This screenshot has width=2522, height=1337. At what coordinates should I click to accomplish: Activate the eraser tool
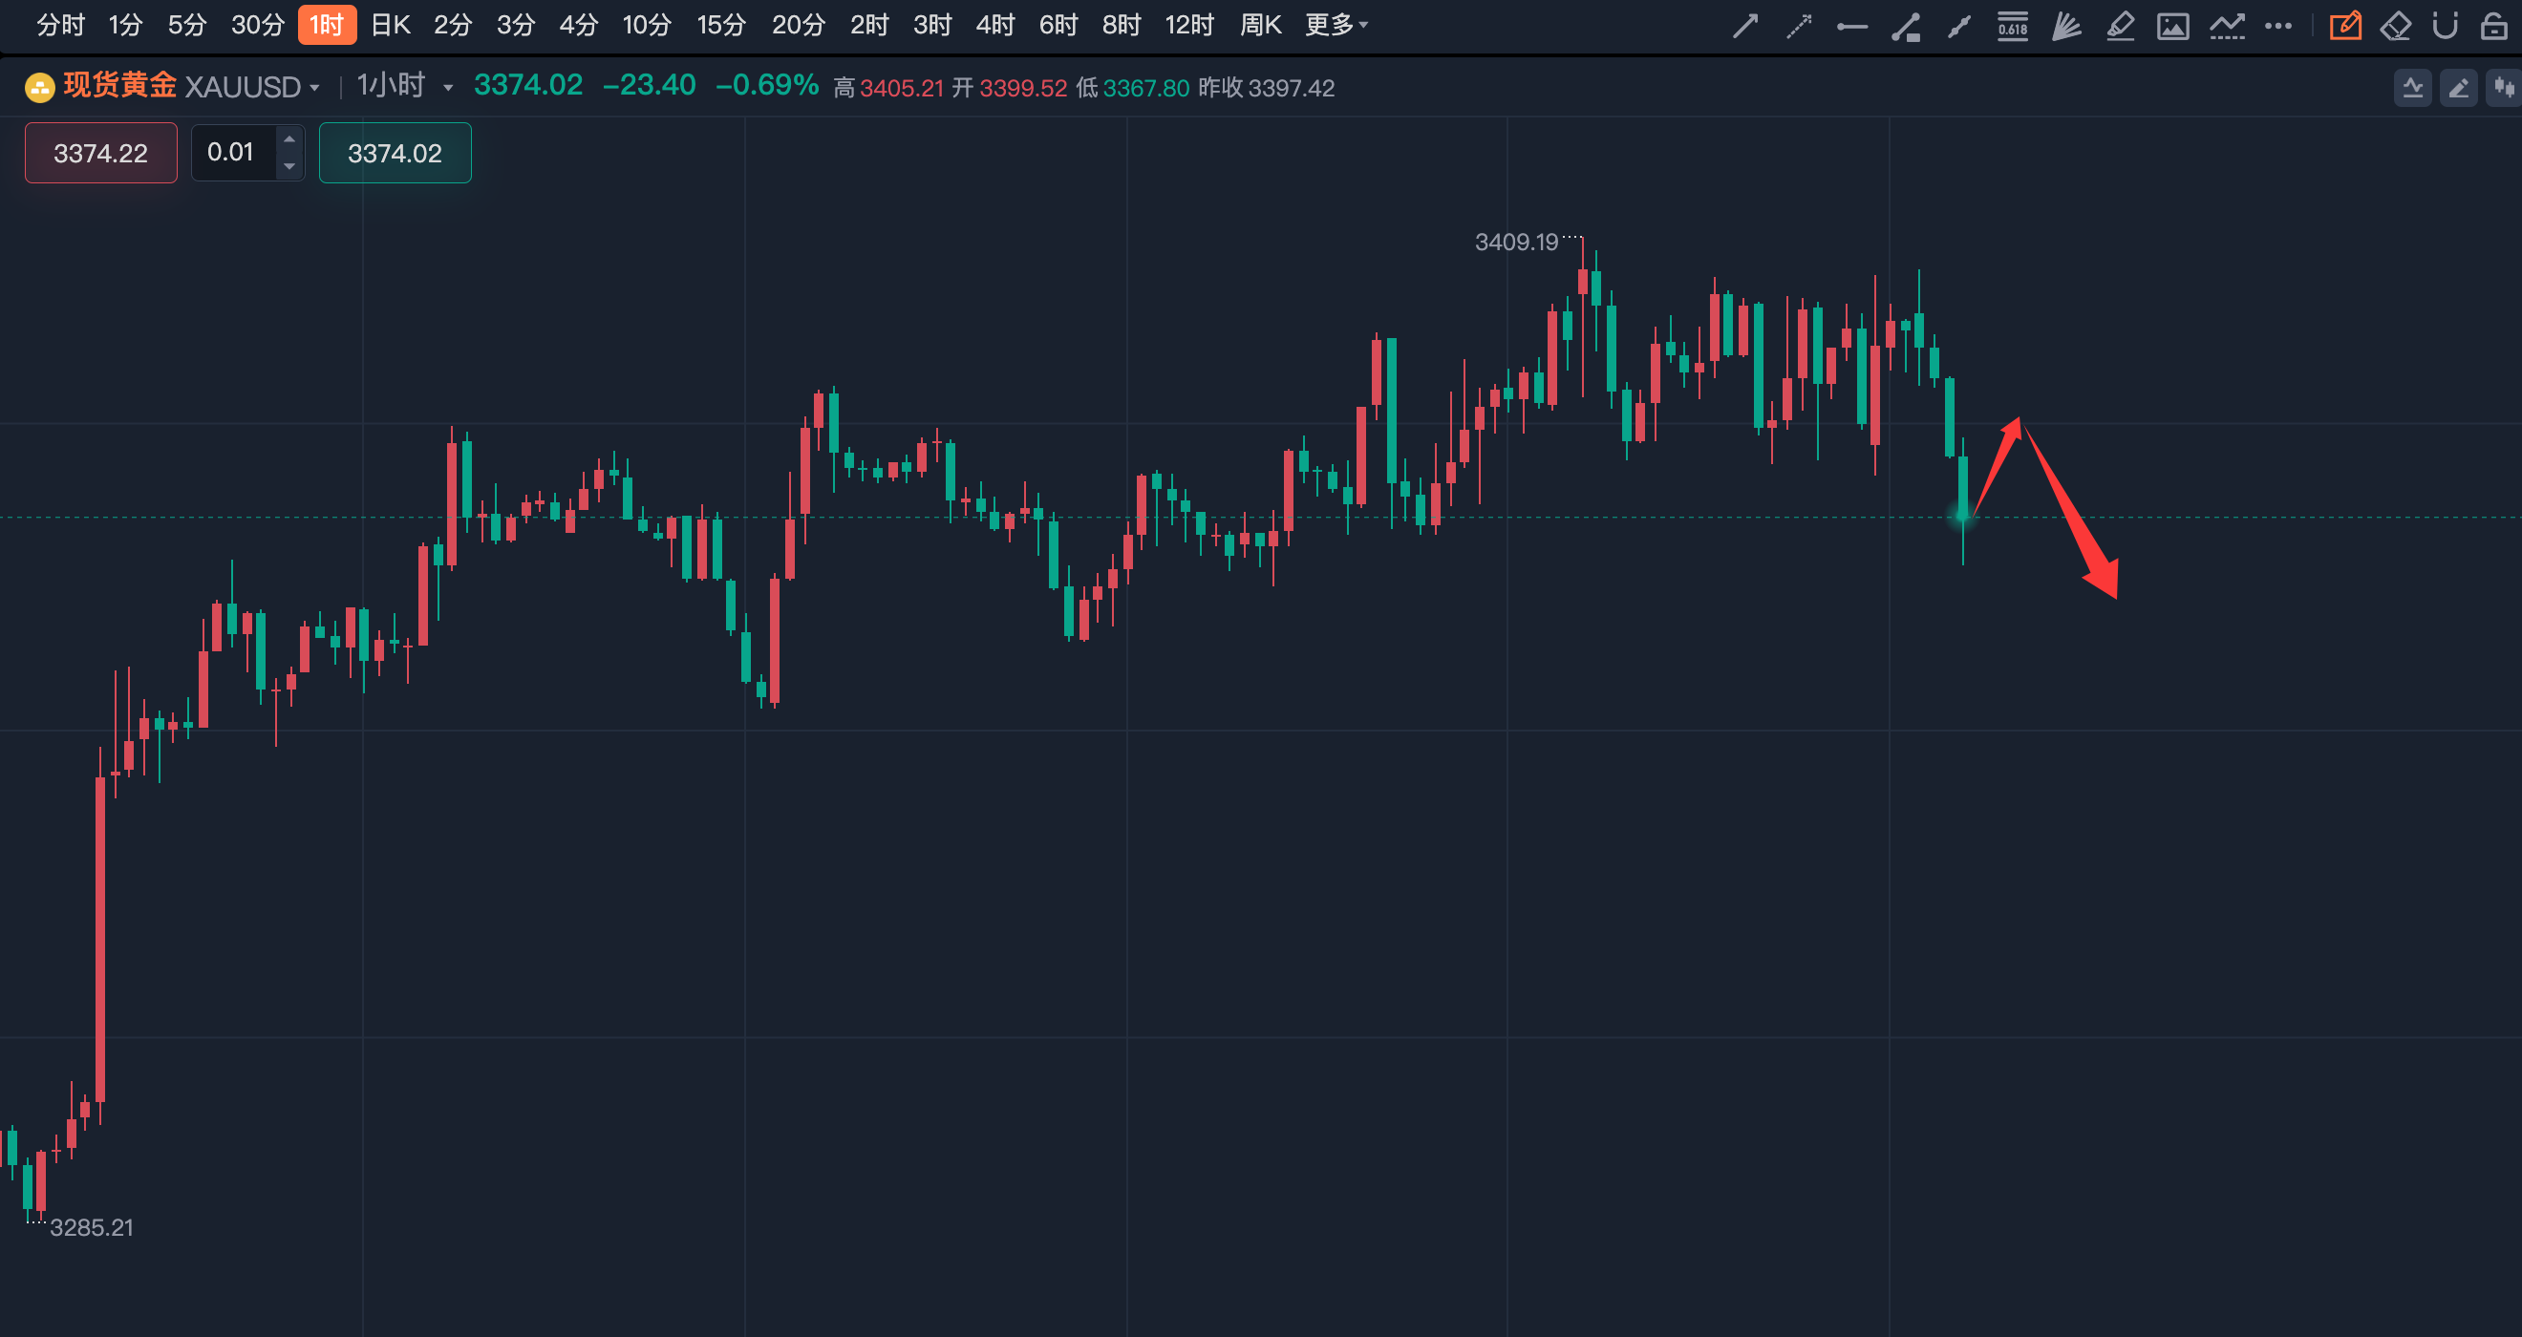2396,26
